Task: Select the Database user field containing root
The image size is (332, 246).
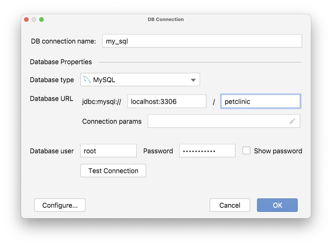Action: 108,151
